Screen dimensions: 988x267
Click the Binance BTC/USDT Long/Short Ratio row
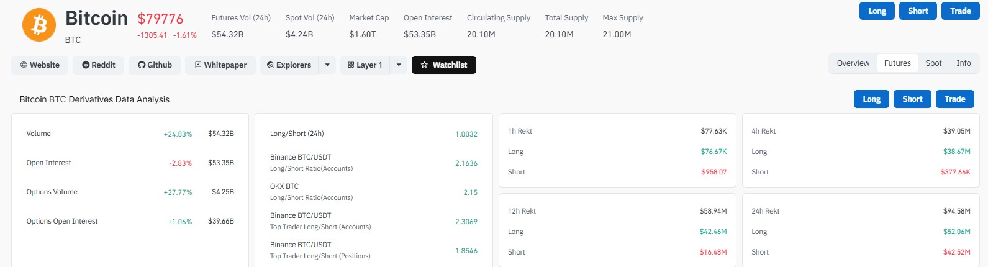374,163
